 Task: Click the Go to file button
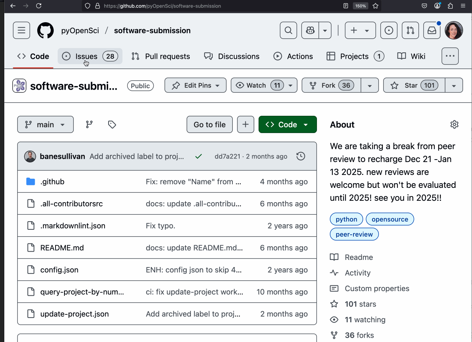(209, 124)
